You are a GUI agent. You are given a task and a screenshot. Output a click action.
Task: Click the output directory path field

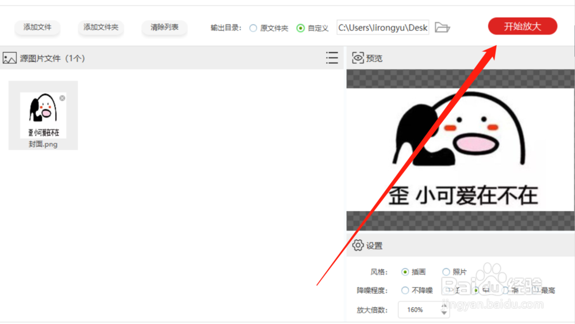pyautogui.click(x=382, y=28)
